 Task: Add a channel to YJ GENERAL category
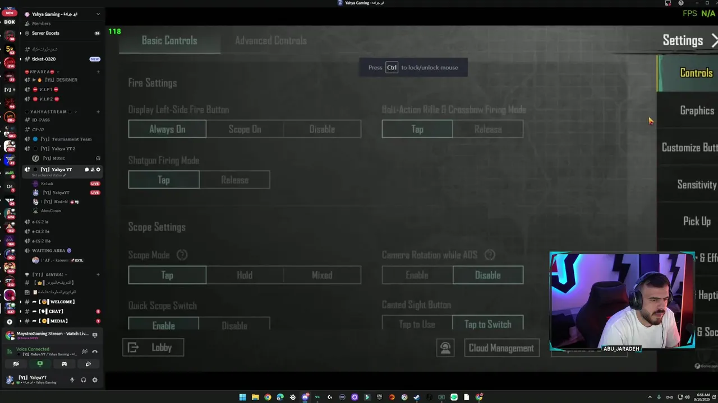coord(98,274)
